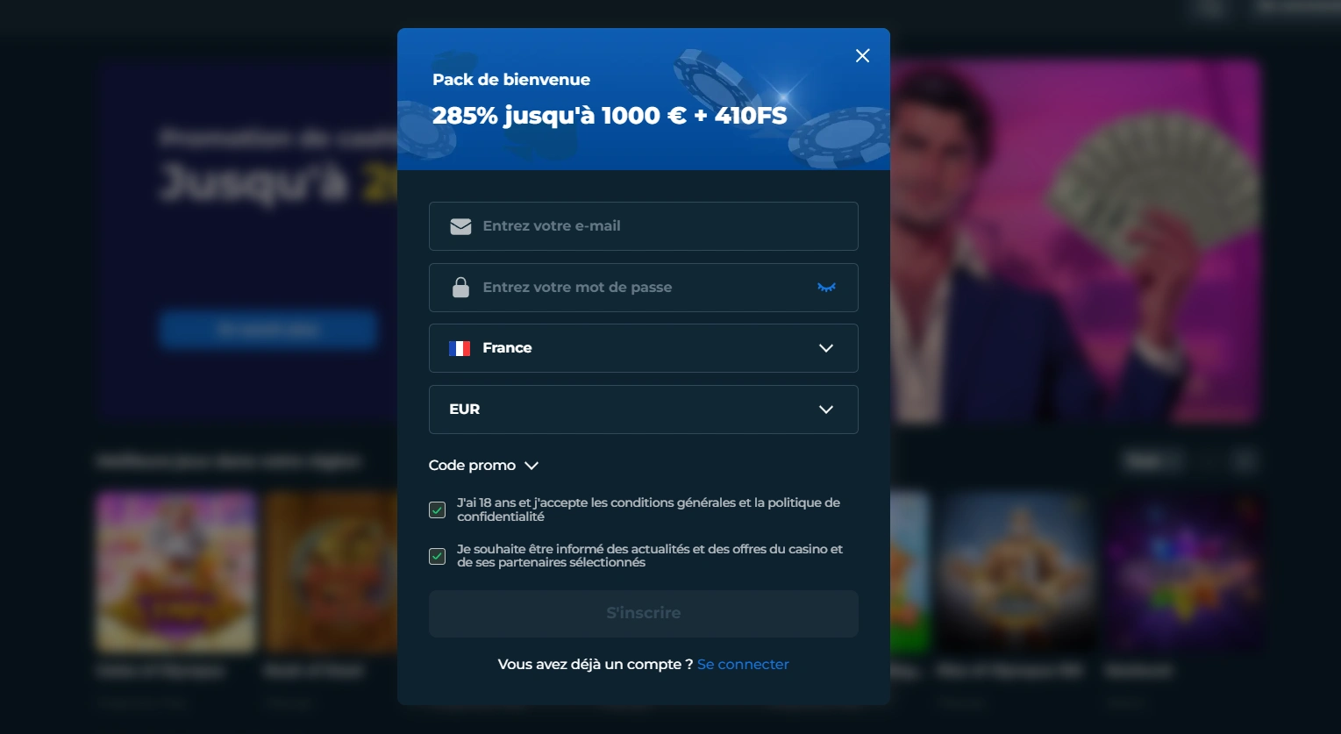Click the France country name label
This screenshot has width=1341, height=734.
pyautogui.click(x=507, y=348)
